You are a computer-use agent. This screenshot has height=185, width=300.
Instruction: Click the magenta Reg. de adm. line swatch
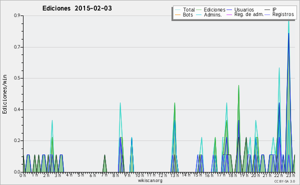point(229,14)
